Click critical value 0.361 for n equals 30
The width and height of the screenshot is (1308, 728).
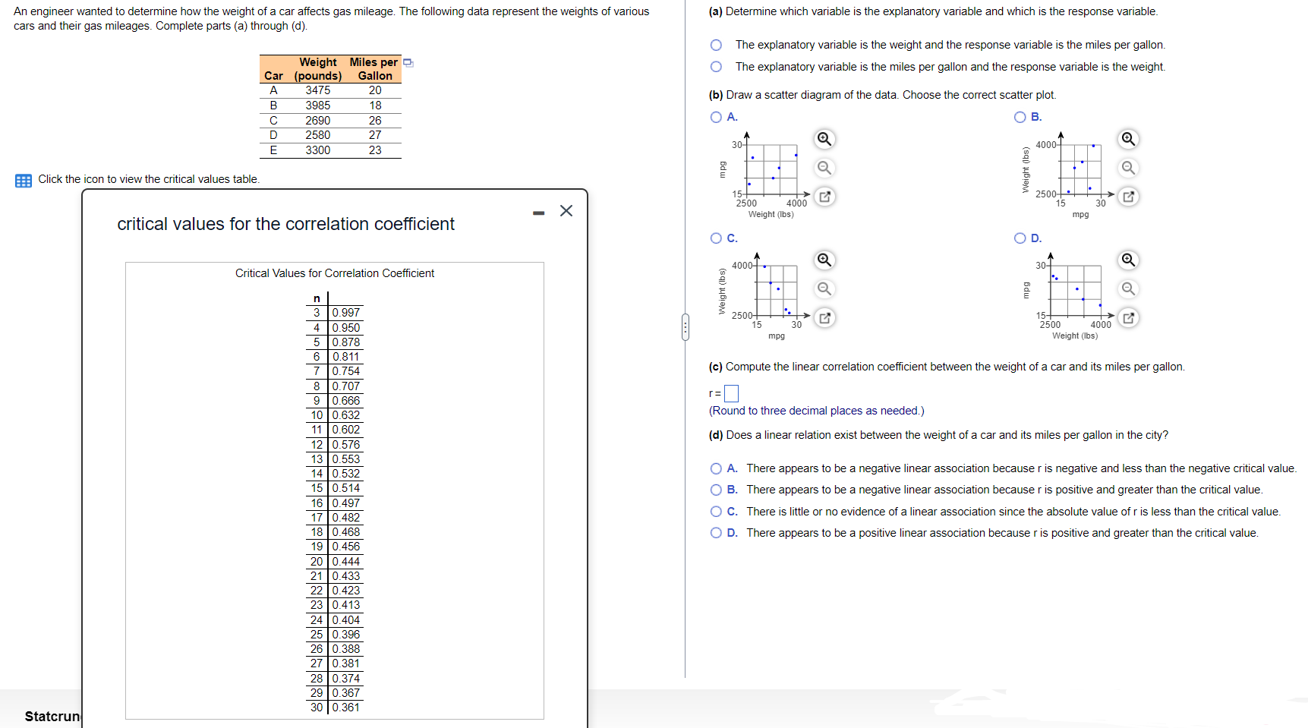346,708
